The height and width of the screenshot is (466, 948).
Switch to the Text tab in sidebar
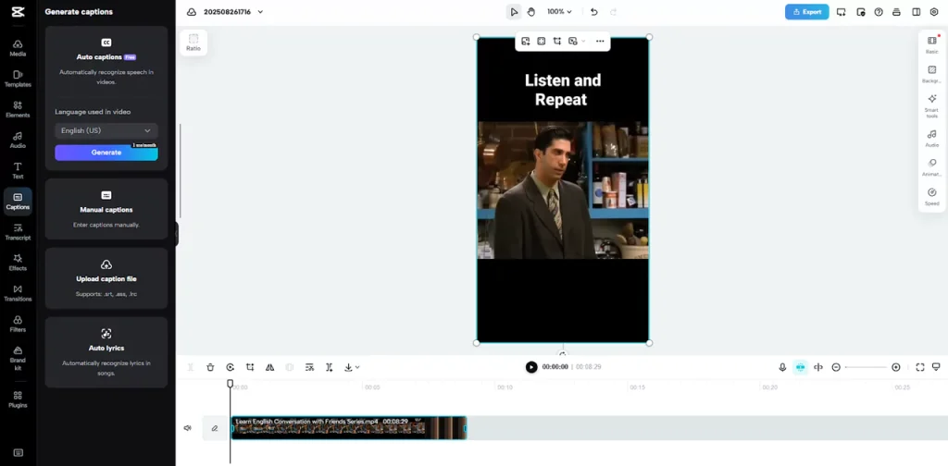[18, 170]
